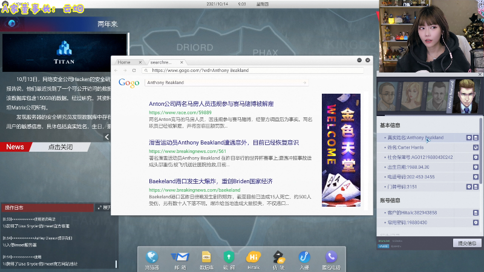Open the 浏览器 browser app in dock
Viewport: 484px width, 272px height.
(x=152, y=261)
